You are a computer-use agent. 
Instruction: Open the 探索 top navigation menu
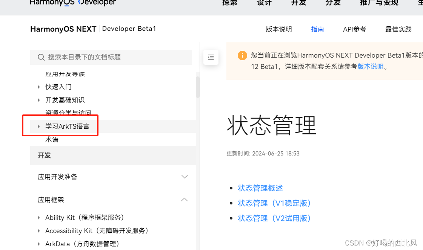pyautogui.click(x=230, y=3)
